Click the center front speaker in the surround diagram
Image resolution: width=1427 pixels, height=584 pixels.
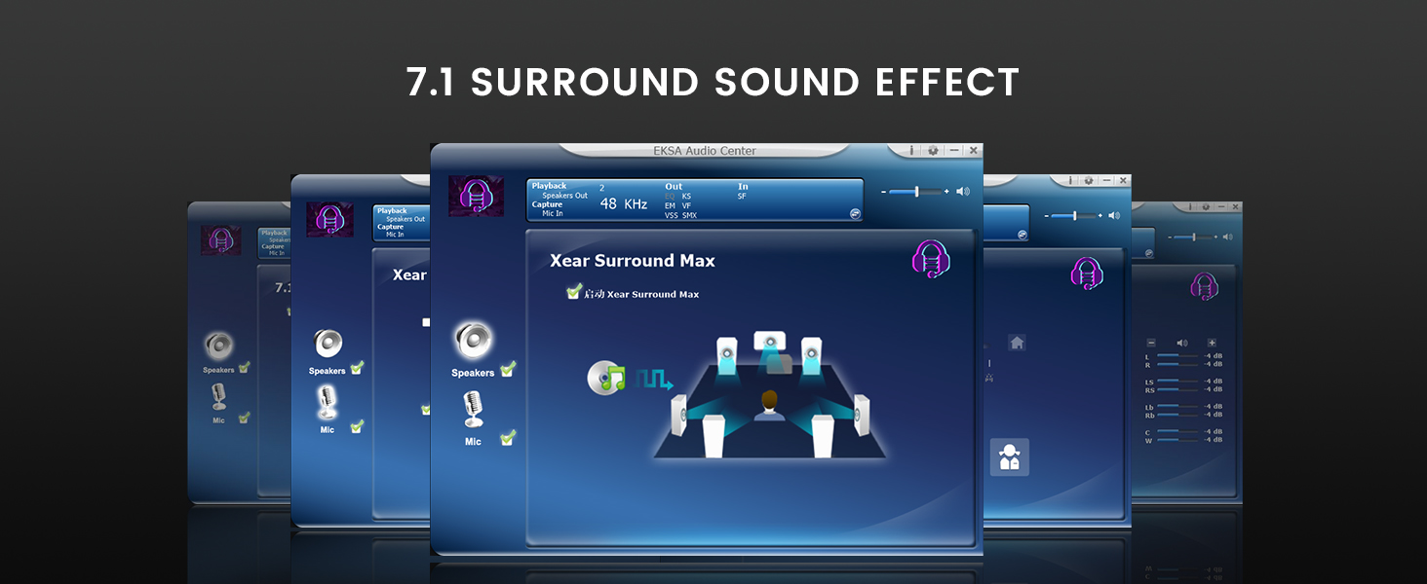tap(770, 343)
